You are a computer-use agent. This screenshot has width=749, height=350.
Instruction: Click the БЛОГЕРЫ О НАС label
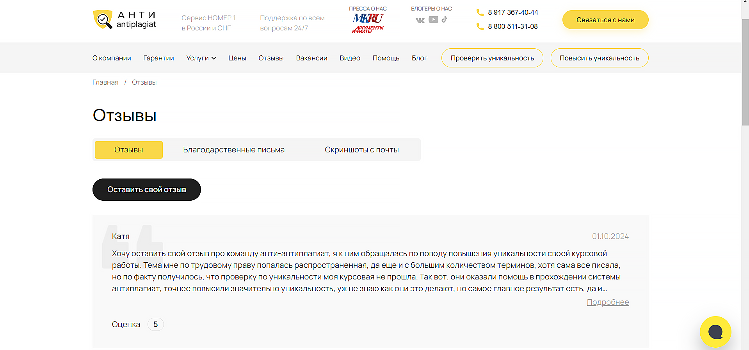click(431, 9)
